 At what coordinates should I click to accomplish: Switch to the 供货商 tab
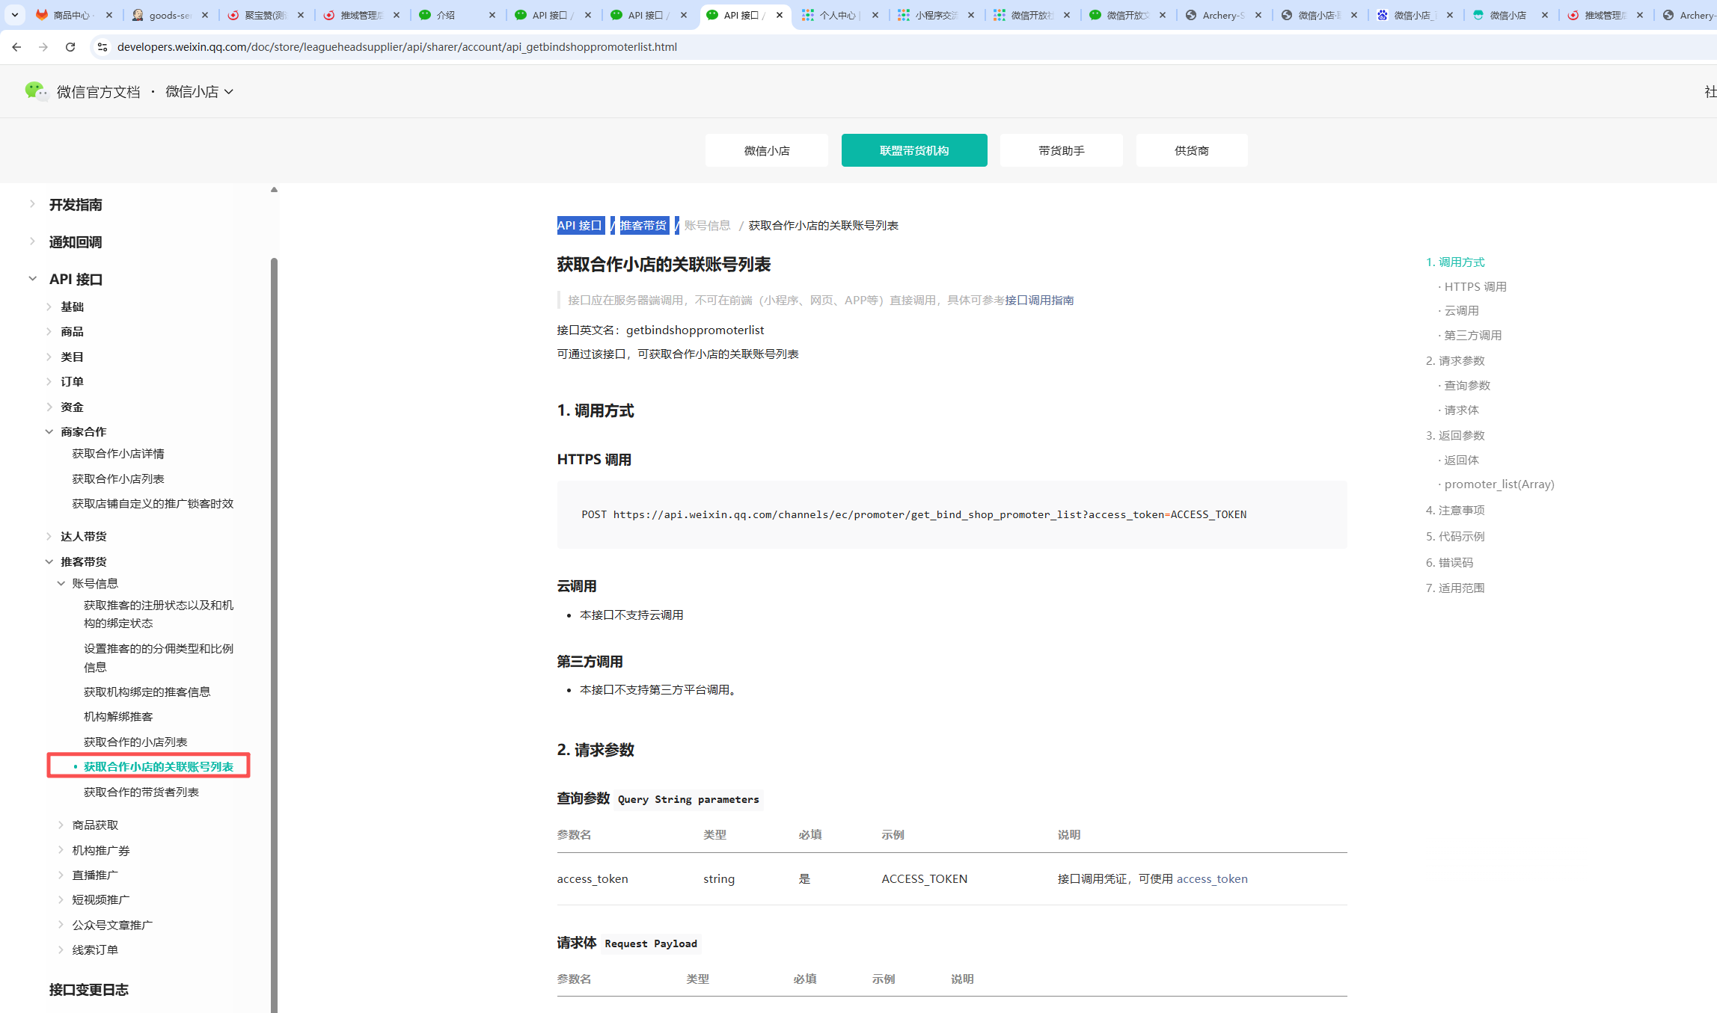[1191, 150]
